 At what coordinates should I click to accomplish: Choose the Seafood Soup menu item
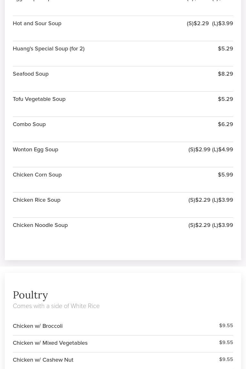[31, 74]
